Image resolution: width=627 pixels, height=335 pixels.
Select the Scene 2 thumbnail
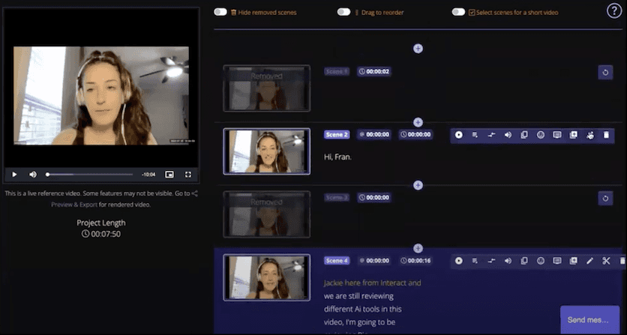tap(266, 151)
